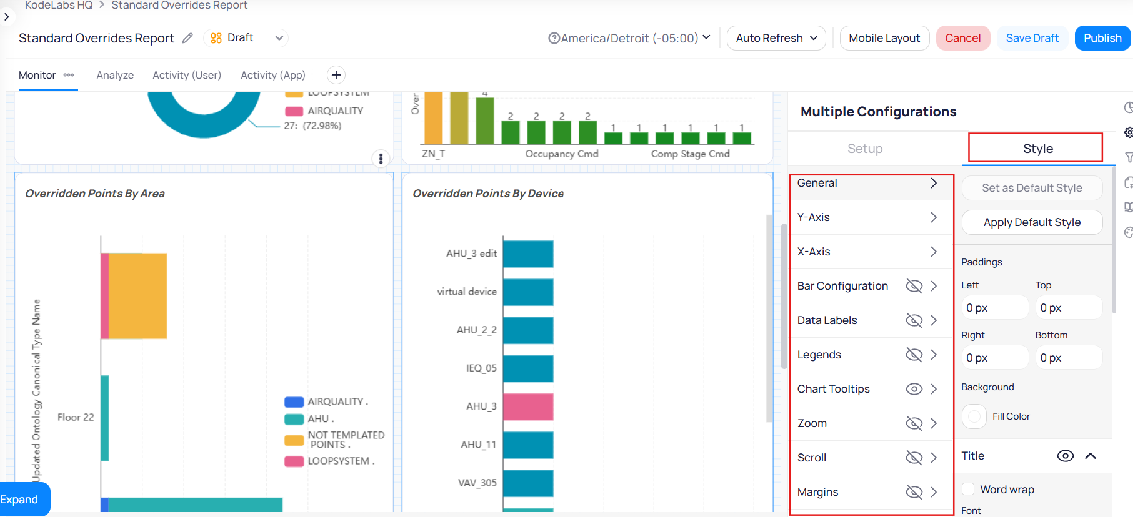Enable the Word wrap checkbox
Image resolution: width=1133 pixels, height=517 pixels.
click(x=968, y=489)
